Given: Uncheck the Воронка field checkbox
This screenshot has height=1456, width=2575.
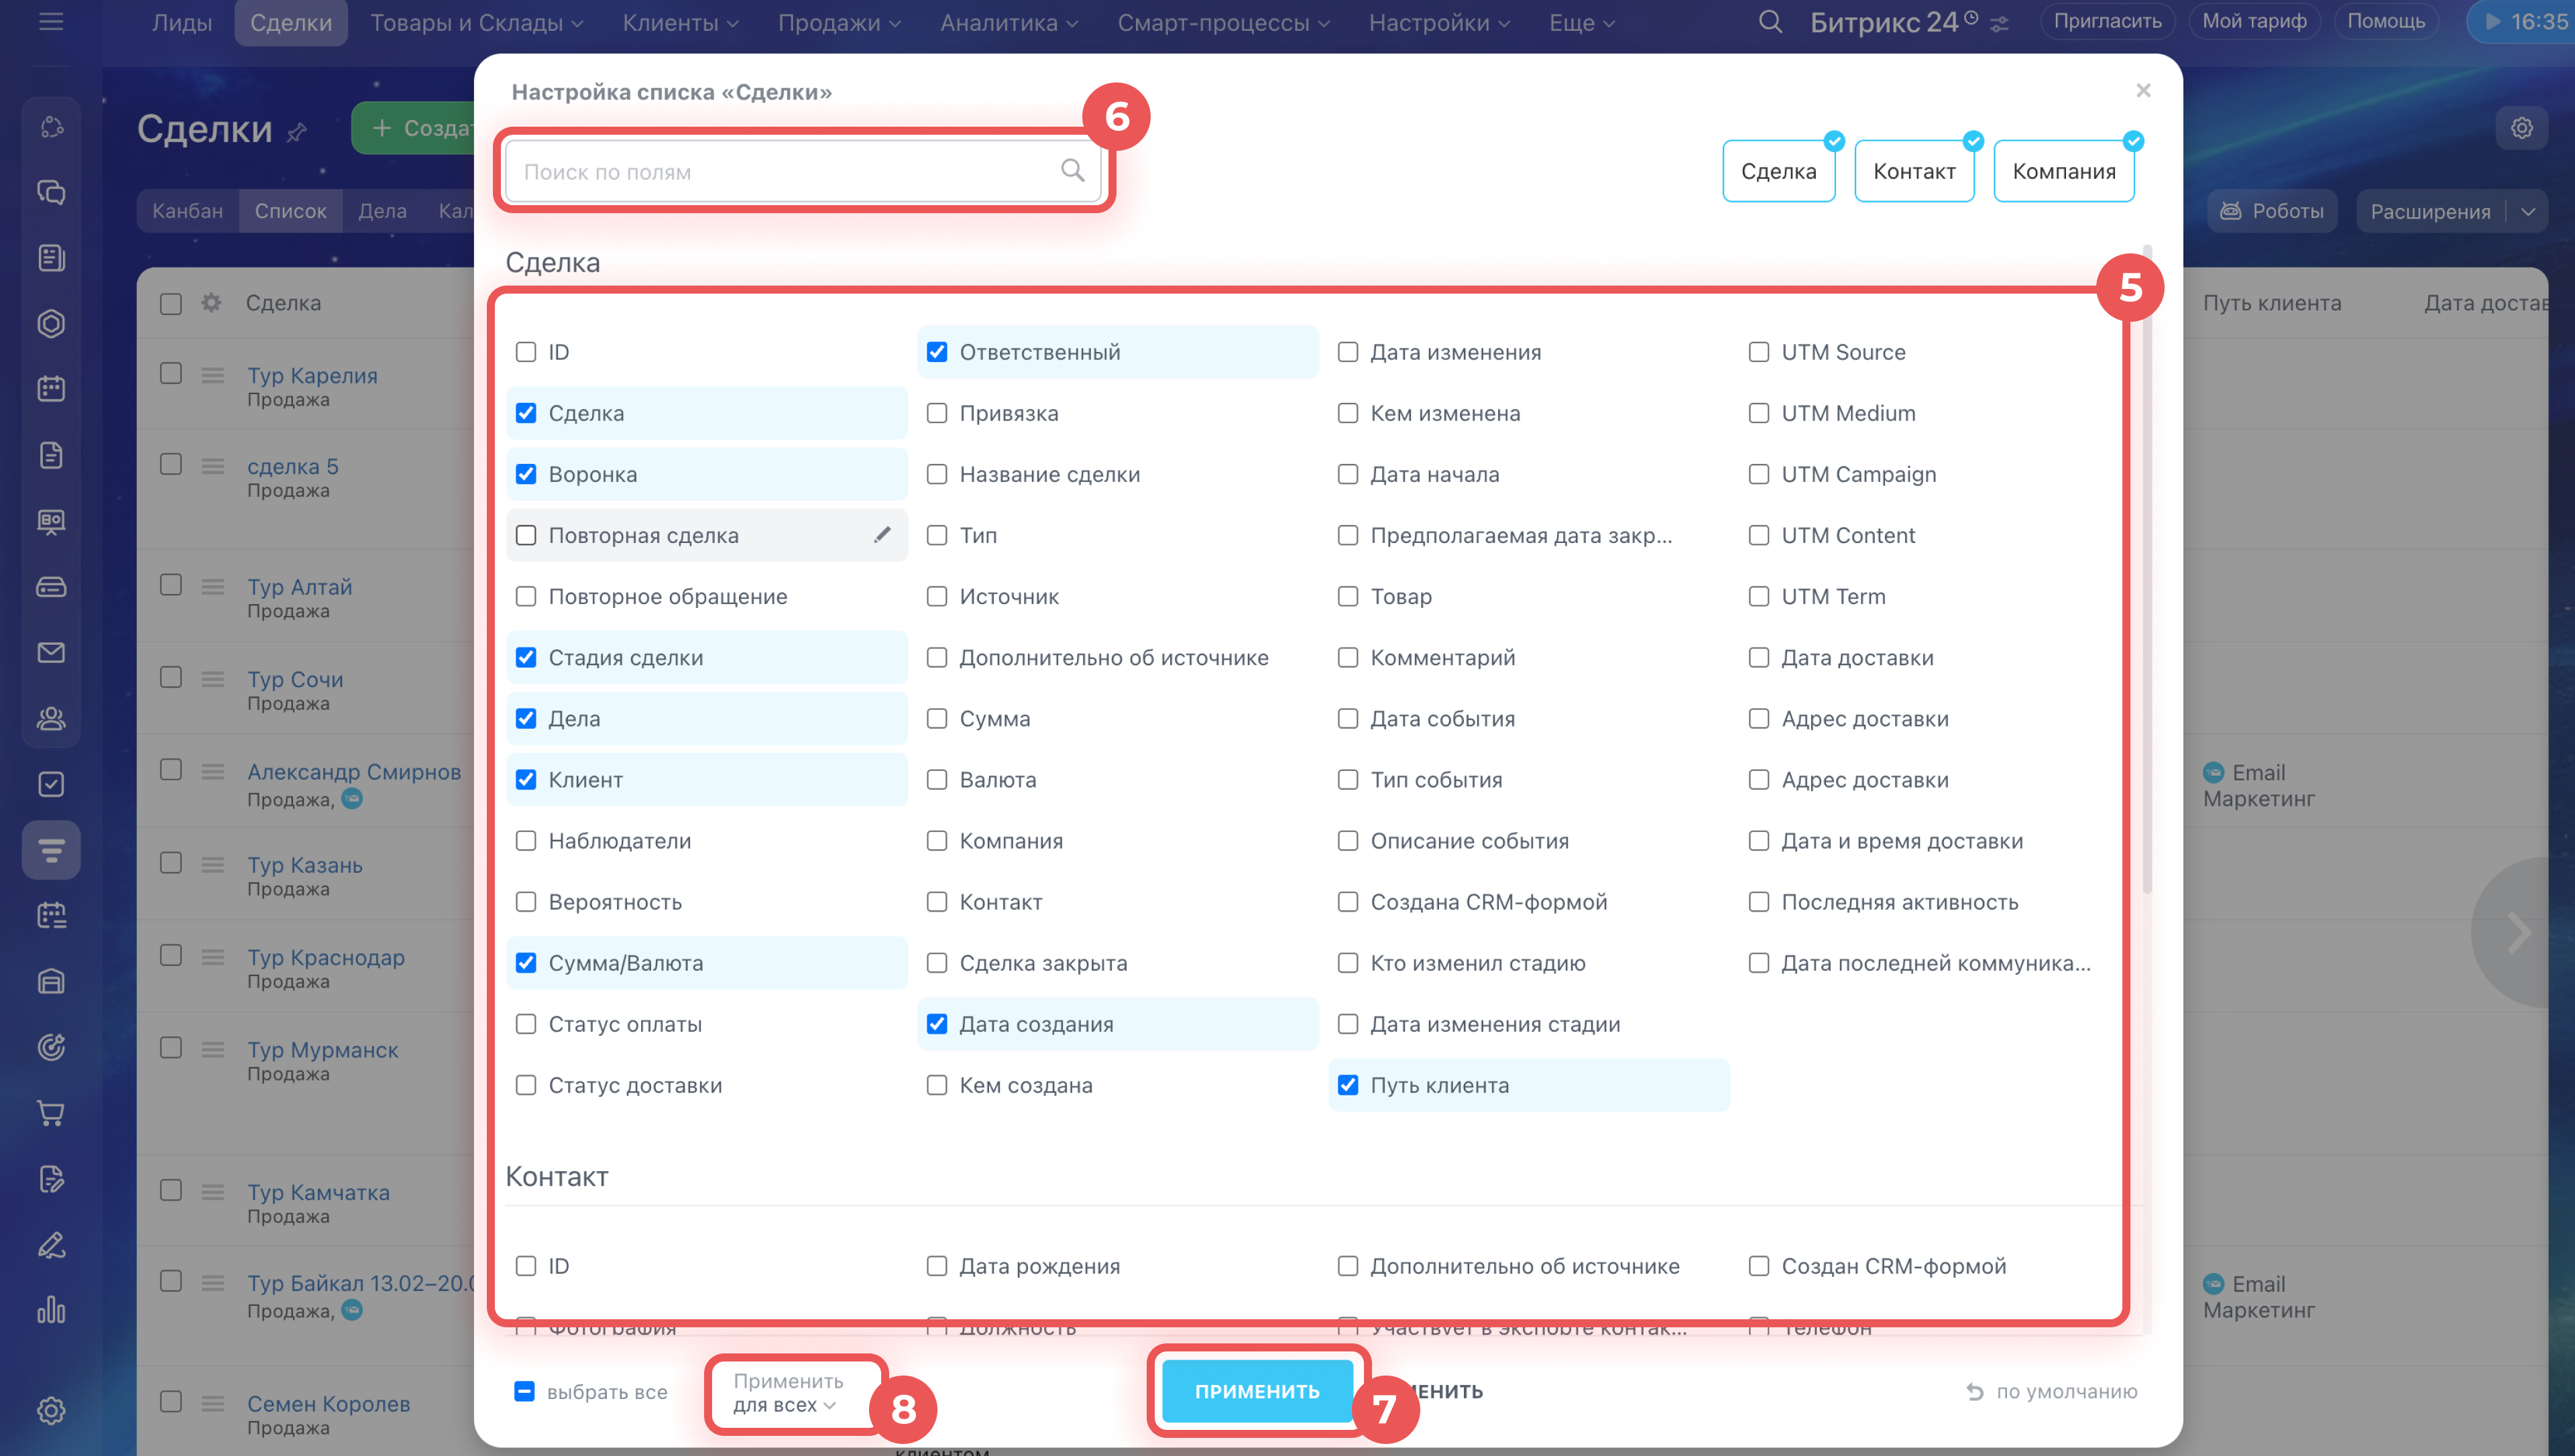Looking at the screenshot, I should tap(526, 474).
